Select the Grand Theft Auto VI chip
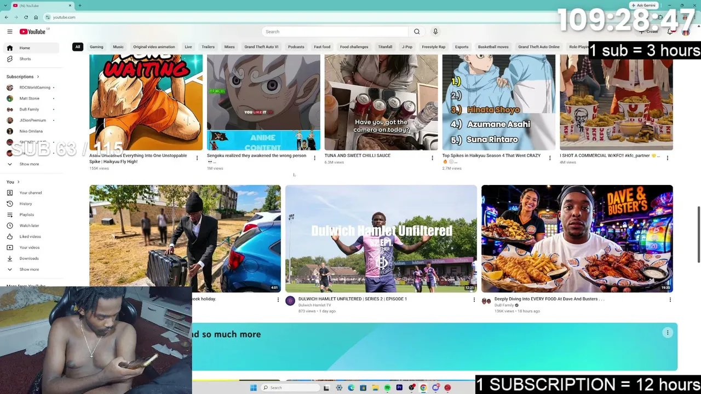This screenshot has height=394, width=701. [261, 47]
